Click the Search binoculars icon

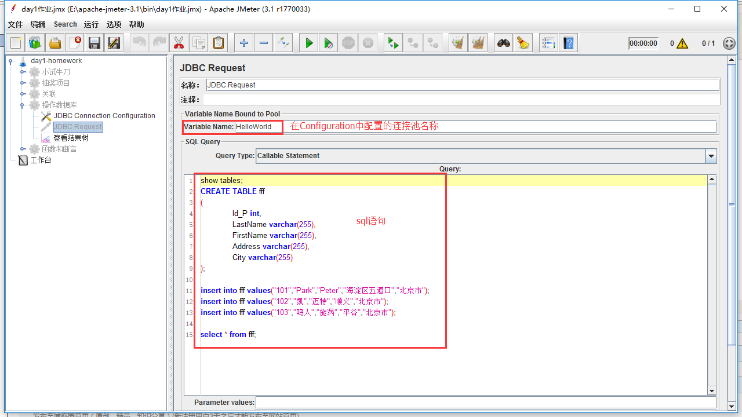click(504, 43)
